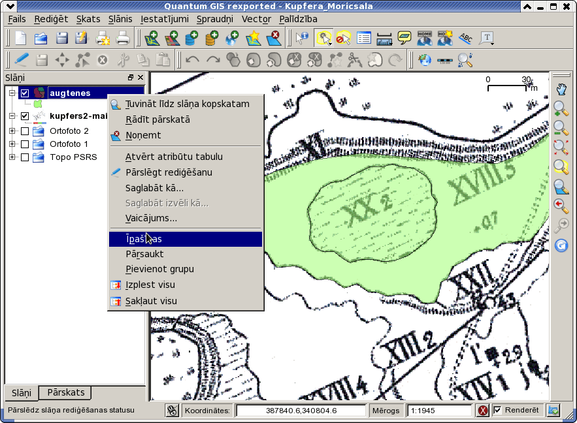Click the Save Project As icon
Image resolution: width=577 pixels, height=423 pixels.
(82, 38)
